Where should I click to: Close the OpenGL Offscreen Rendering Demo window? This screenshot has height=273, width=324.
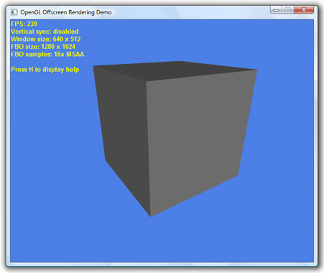tap(304, 10)
